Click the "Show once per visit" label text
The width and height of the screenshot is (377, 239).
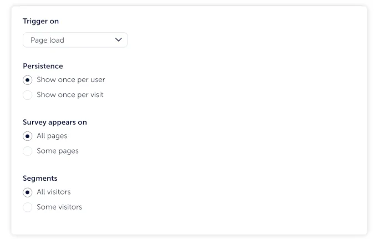(x=70, y=95)
